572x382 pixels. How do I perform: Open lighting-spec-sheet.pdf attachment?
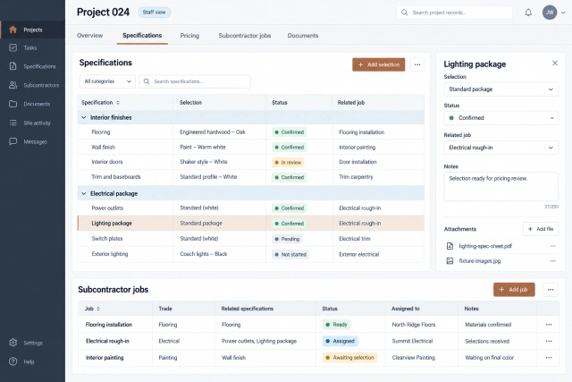[x=485, y=246]
